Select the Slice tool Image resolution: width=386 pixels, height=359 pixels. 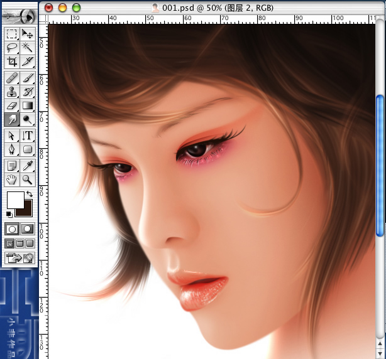pos(27,62)
